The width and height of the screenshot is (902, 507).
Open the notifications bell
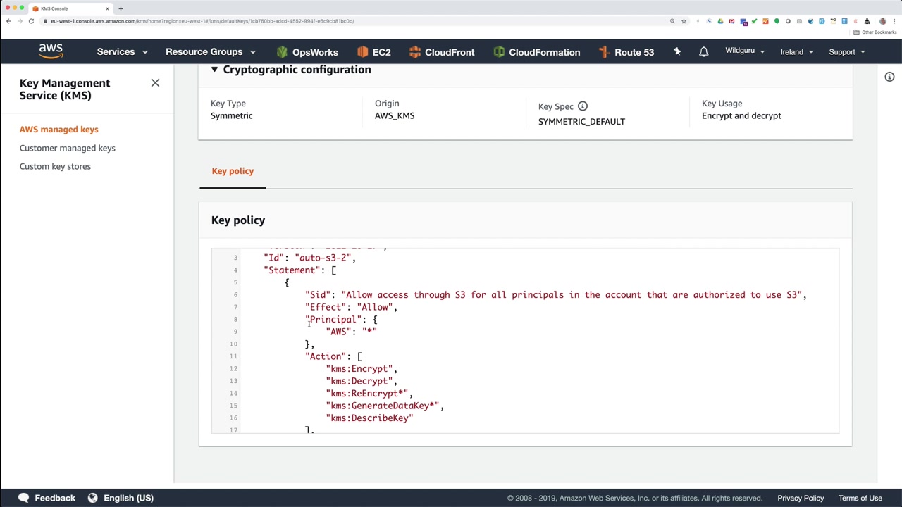(x=703, y=52)
